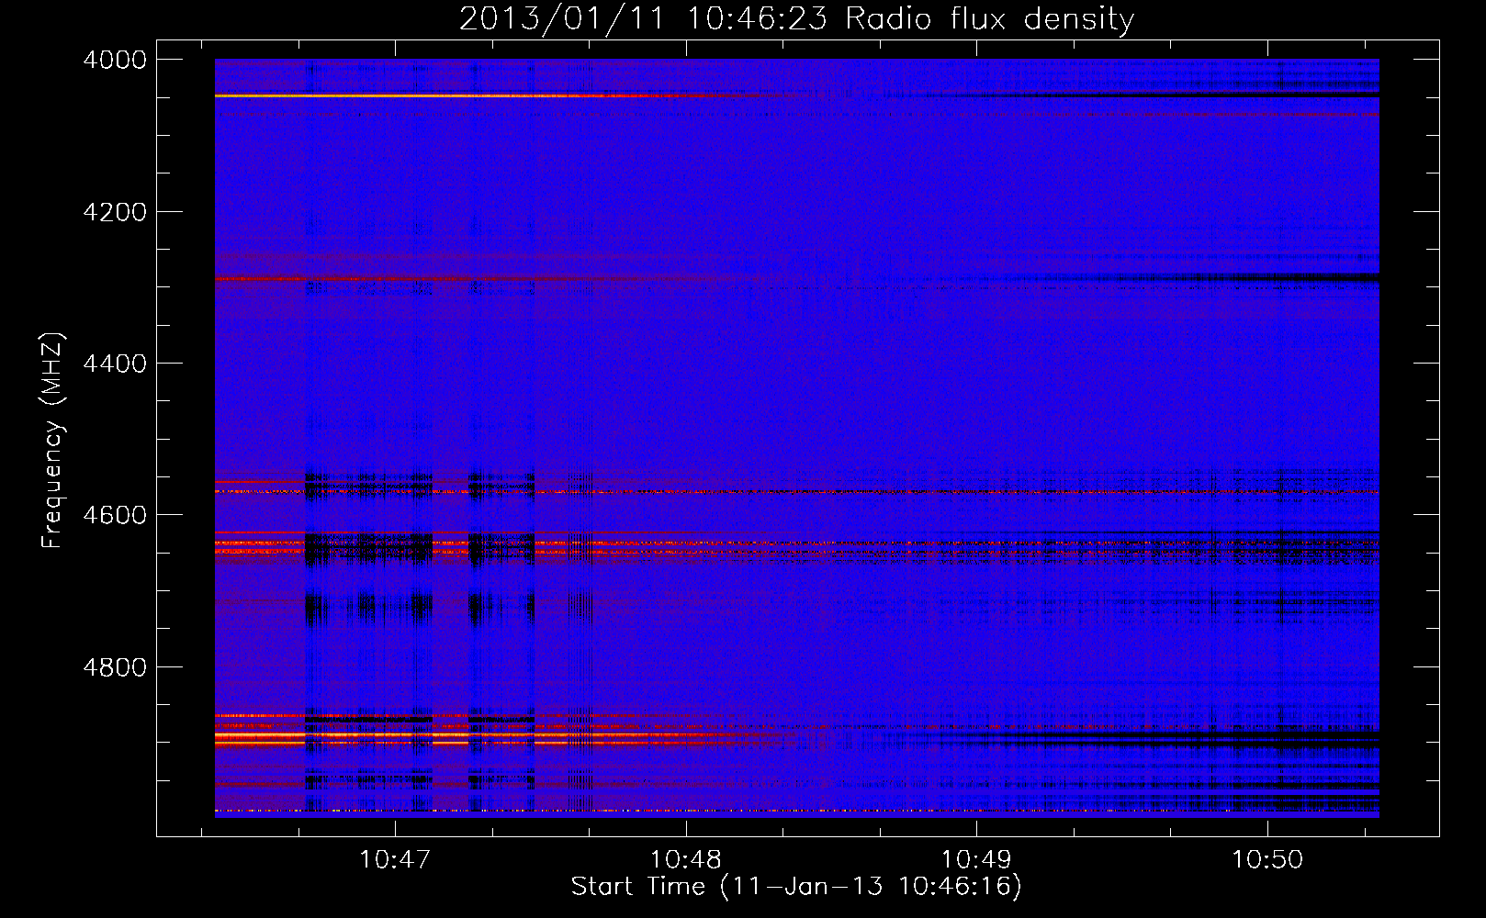
Task: Click the "Frequency (MHZ)" y-axis label
Action: [x=53, y=440]
